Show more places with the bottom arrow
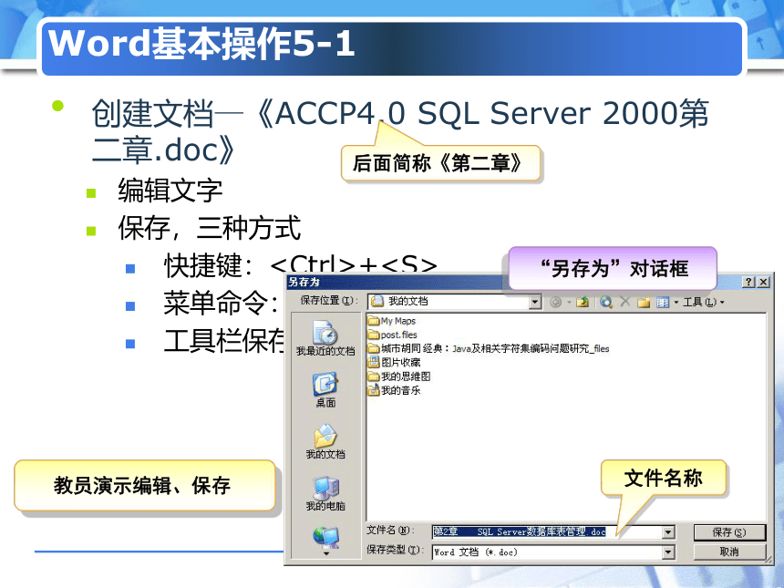 [326, 554]
